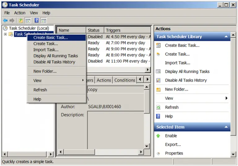Click the Up One Level folder icon
The width and height of the screenshot is (238, 166).
[x=21, y=20]
